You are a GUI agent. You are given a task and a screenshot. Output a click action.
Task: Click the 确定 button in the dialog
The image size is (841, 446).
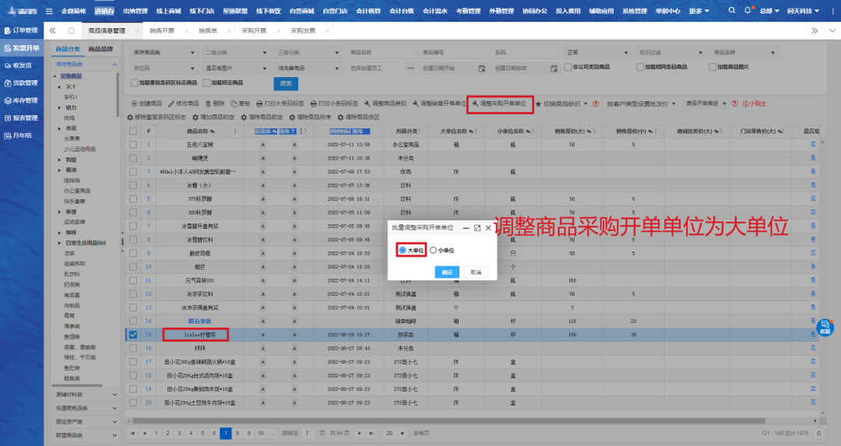tap(447, 272)
